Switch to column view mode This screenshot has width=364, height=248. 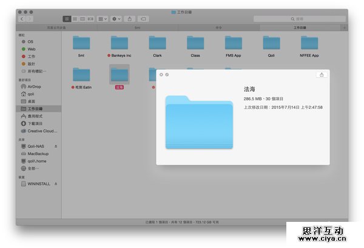point(83,19)
